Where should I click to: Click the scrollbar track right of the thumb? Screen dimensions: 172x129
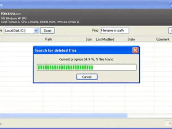click(x=149, y=115)
